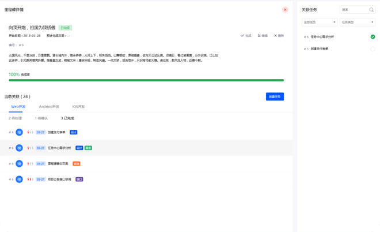Click the green 100% progress bar
Screen dimensions: 380x232
click(146, 80)
